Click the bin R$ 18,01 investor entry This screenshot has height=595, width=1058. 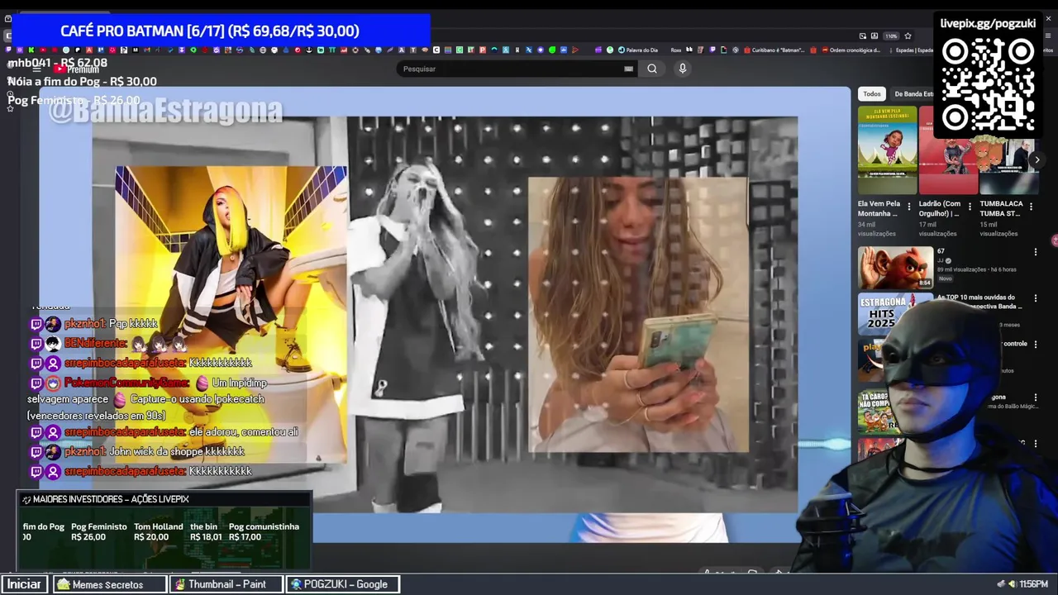205,531
